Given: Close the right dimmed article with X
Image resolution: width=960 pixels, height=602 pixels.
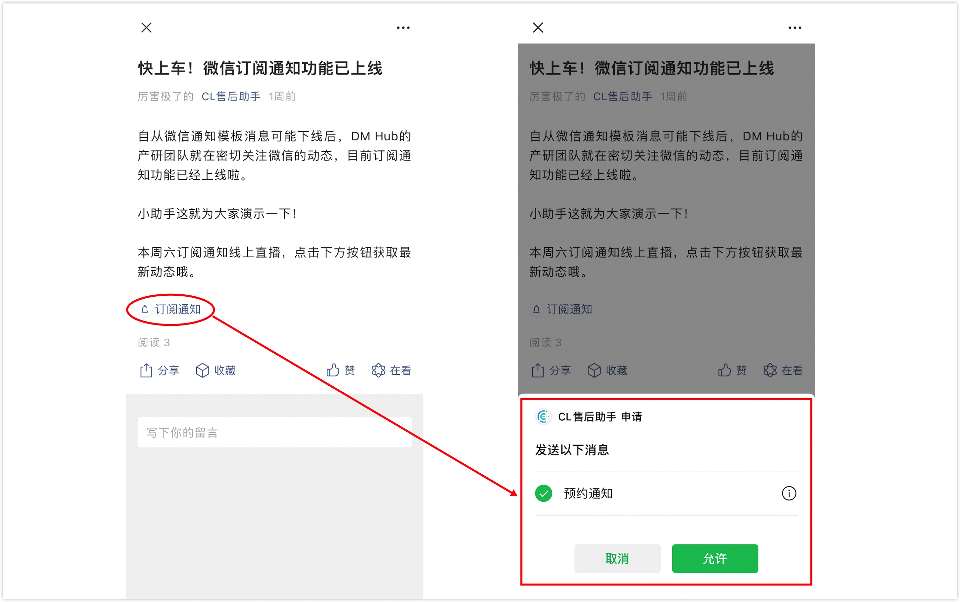Looking at the screenshot, I should [538, 27].
